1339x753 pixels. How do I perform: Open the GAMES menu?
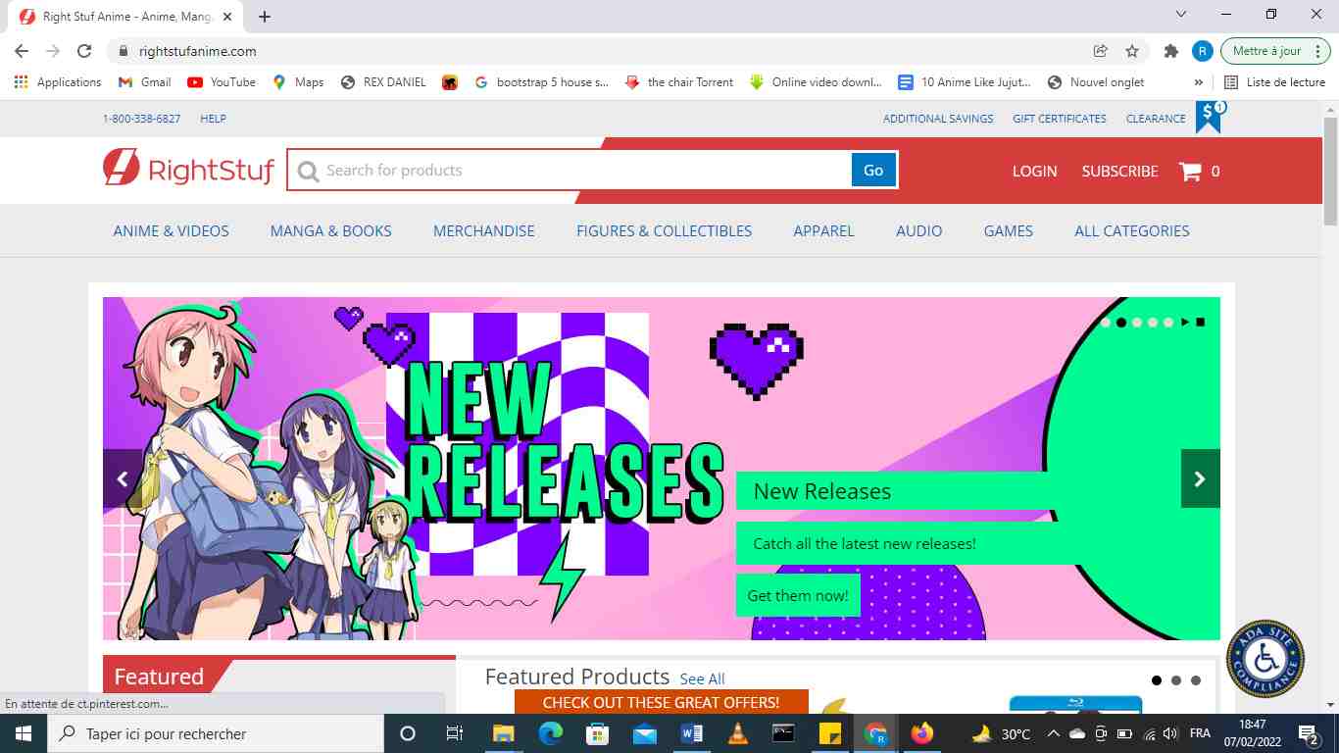[x=1009, y=231]
